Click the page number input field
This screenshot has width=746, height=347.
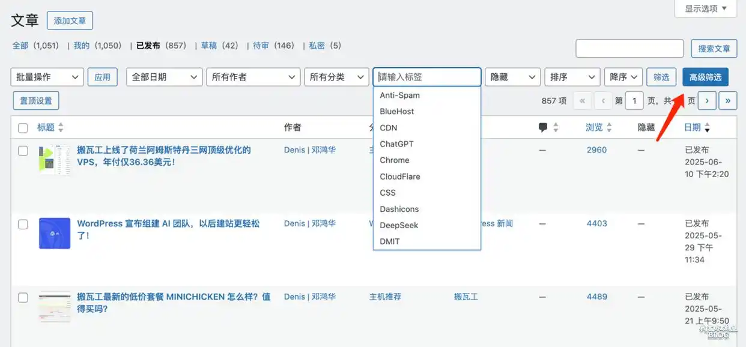click(x=634, y=100)
